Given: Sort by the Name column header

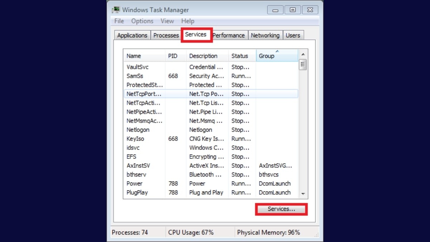Looking at the screenshot, I should [144, 56].
